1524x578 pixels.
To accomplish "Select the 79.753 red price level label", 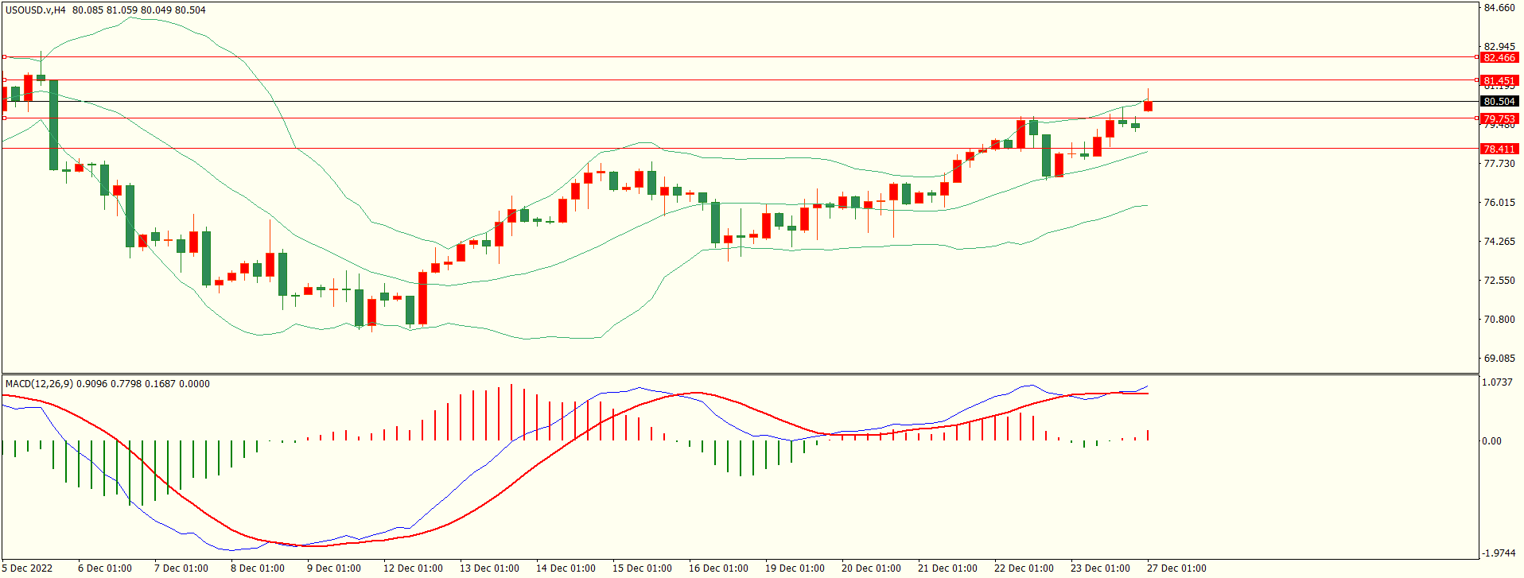I will (x=1499, y=119).
